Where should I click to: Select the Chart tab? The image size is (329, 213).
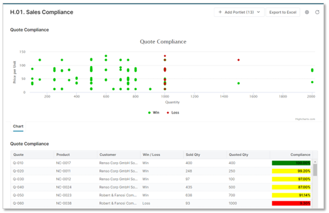point(18,126)
